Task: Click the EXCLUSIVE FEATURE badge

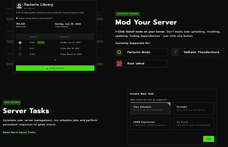Action: point(128,14)
